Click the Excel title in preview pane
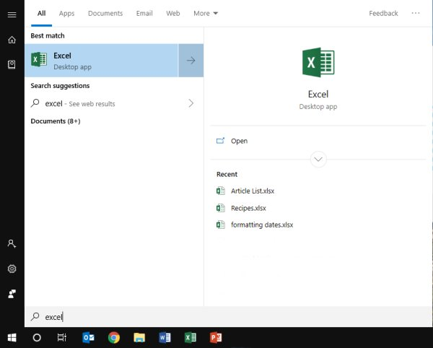The height and width of the screenshot is (348, 433). click(x=318, y=94)
